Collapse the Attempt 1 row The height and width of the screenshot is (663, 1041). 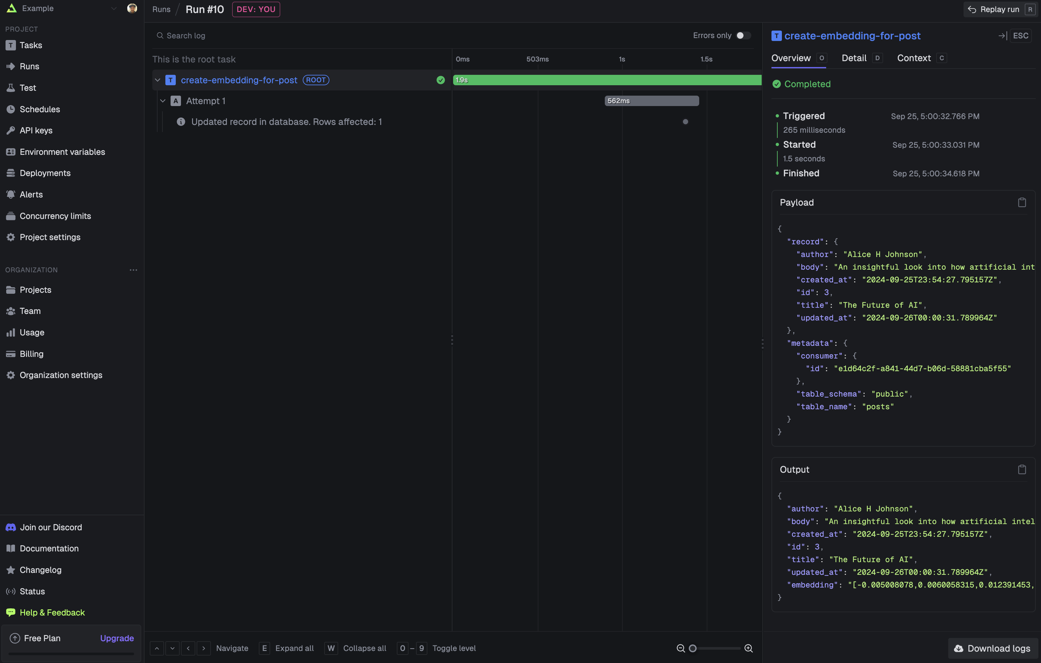pyautogui.click(x=163, y=101)
